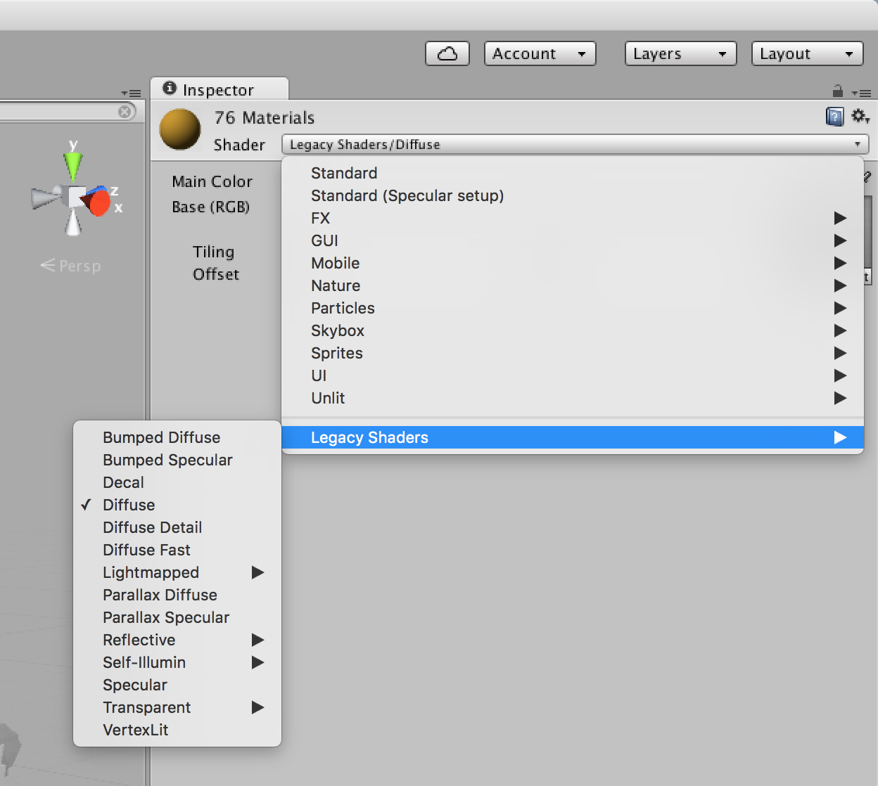
Task: Open the material settings gear menu
Action: [860, 116]
